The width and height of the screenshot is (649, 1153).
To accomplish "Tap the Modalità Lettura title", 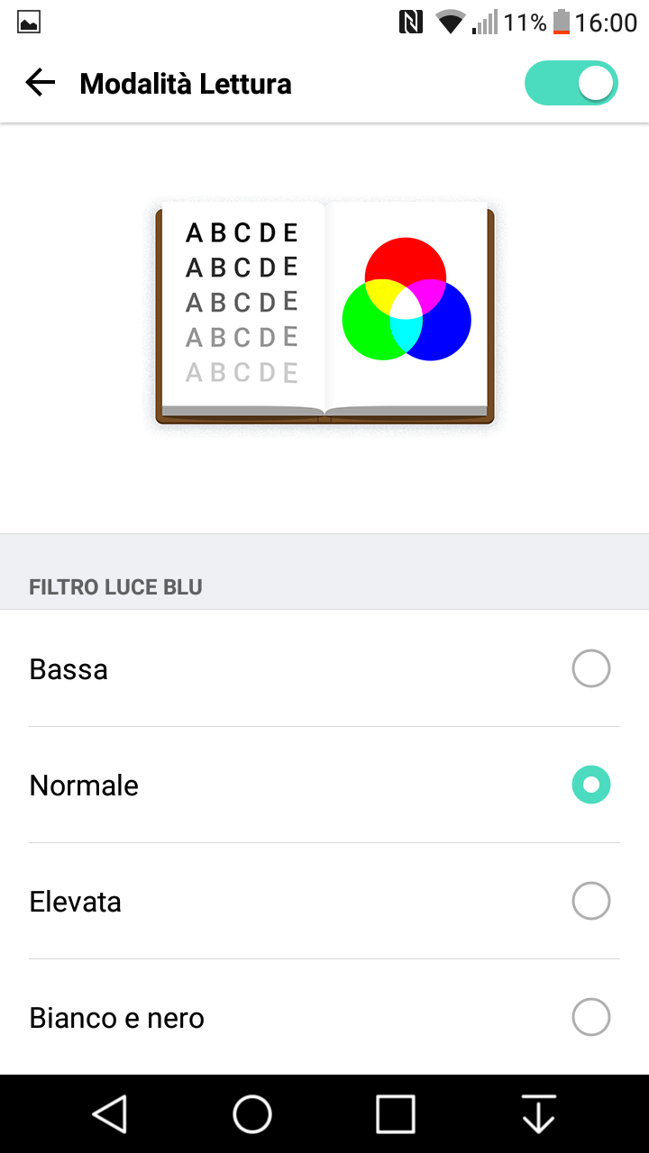I will [186, 84].
